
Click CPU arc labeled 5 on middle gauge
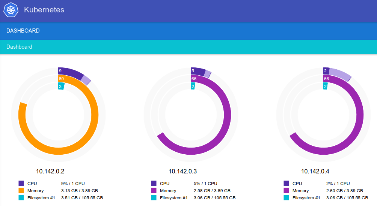pos(198,72)
